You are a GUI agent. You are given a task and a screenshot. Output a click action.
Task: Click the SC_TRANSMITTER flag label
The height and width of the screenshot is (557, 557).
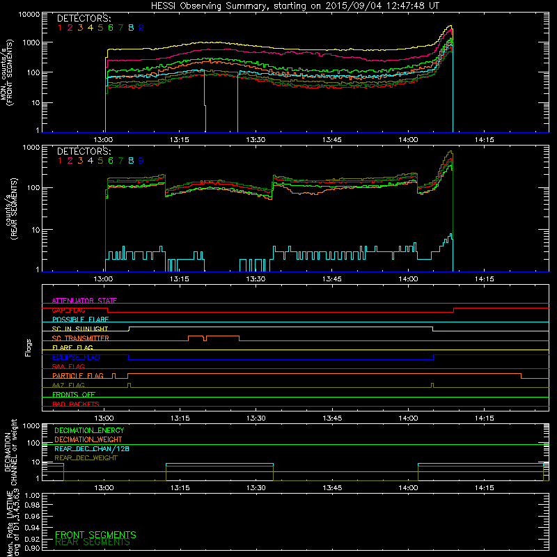point(81,338)
